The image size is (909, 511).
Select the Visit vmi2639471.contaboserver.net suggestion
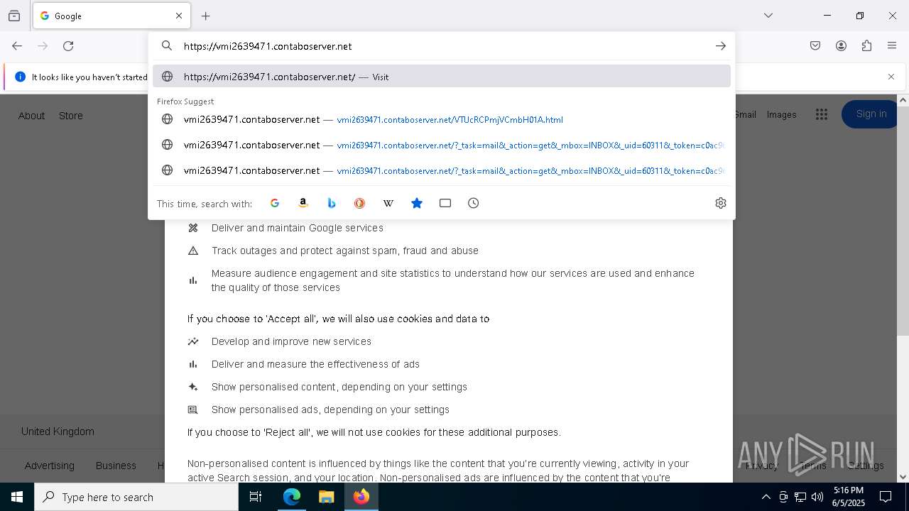(x=442, y=77)
